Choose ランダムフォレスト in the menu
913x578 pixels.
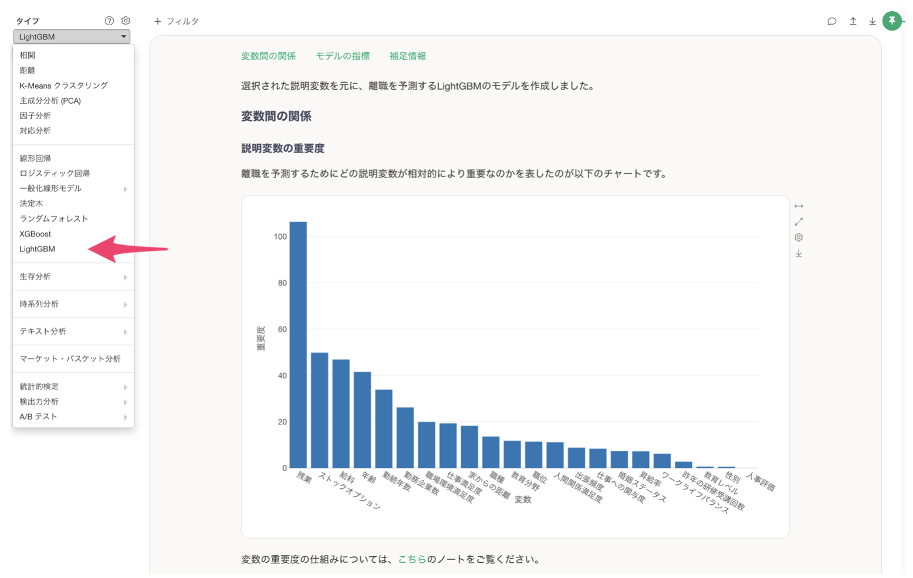tap(53, 219)
